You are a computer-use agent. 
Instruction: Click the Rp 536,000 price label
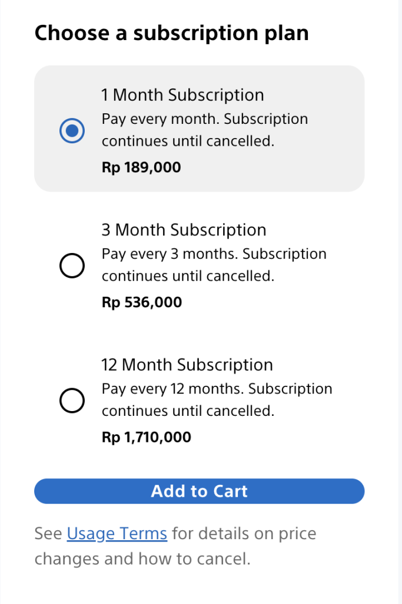(x=142, y=302)
